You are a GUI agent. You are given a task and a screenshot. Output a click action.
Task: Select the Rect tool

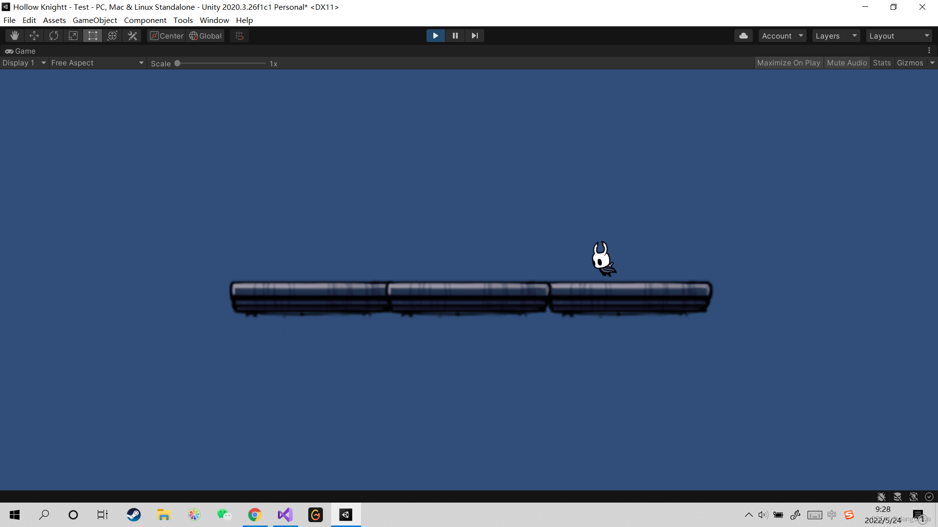(93, 36)
